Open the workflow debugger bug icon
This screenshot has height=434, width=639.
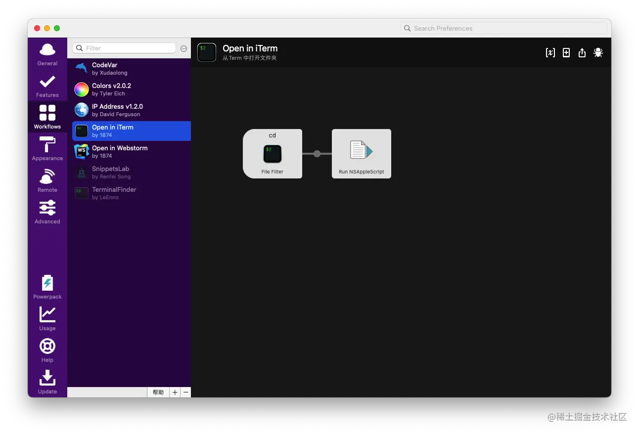(598, 52)
